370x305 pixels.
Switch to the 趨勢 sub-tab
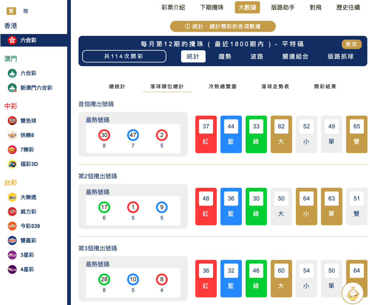224,57
